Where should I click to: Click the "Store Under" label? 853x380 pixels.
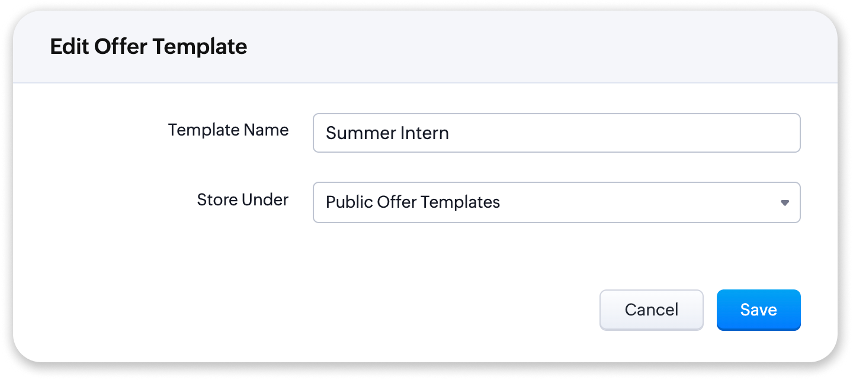tap(242, 200)
